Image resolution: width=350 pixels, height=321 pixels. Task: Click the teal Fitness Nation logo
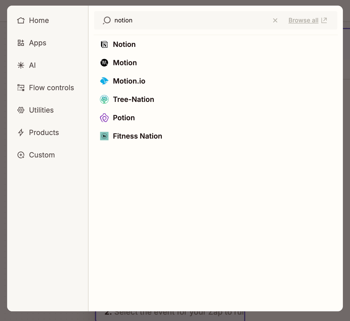point(104,136)
